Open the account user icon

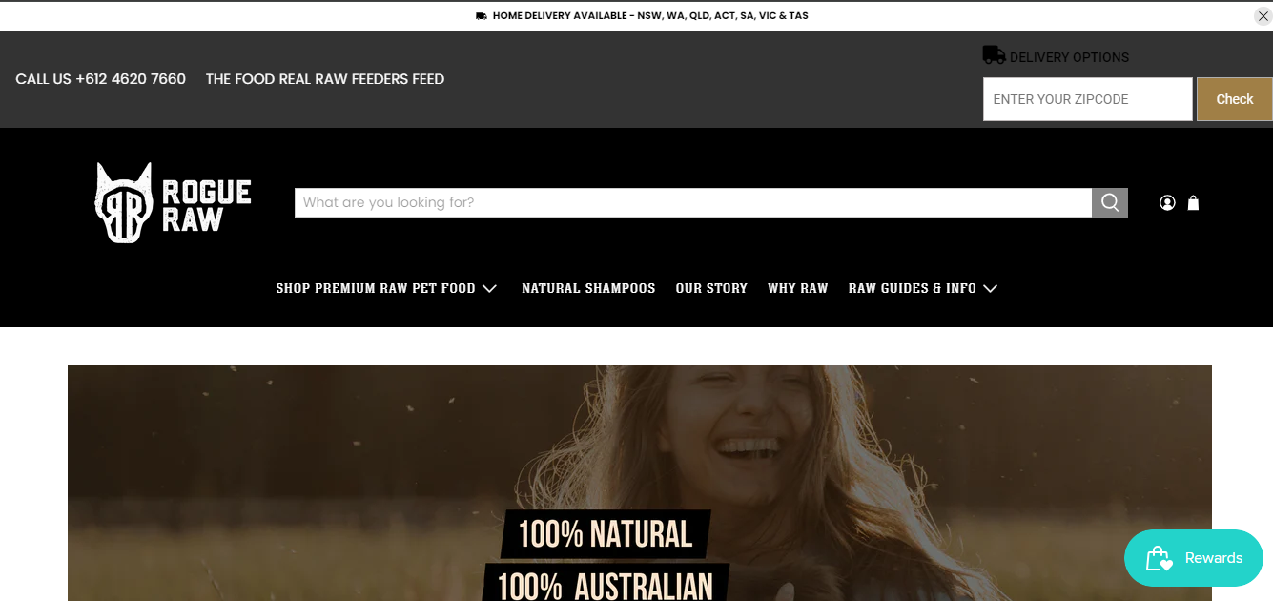pyautogui.click(x=1167, y=202)
